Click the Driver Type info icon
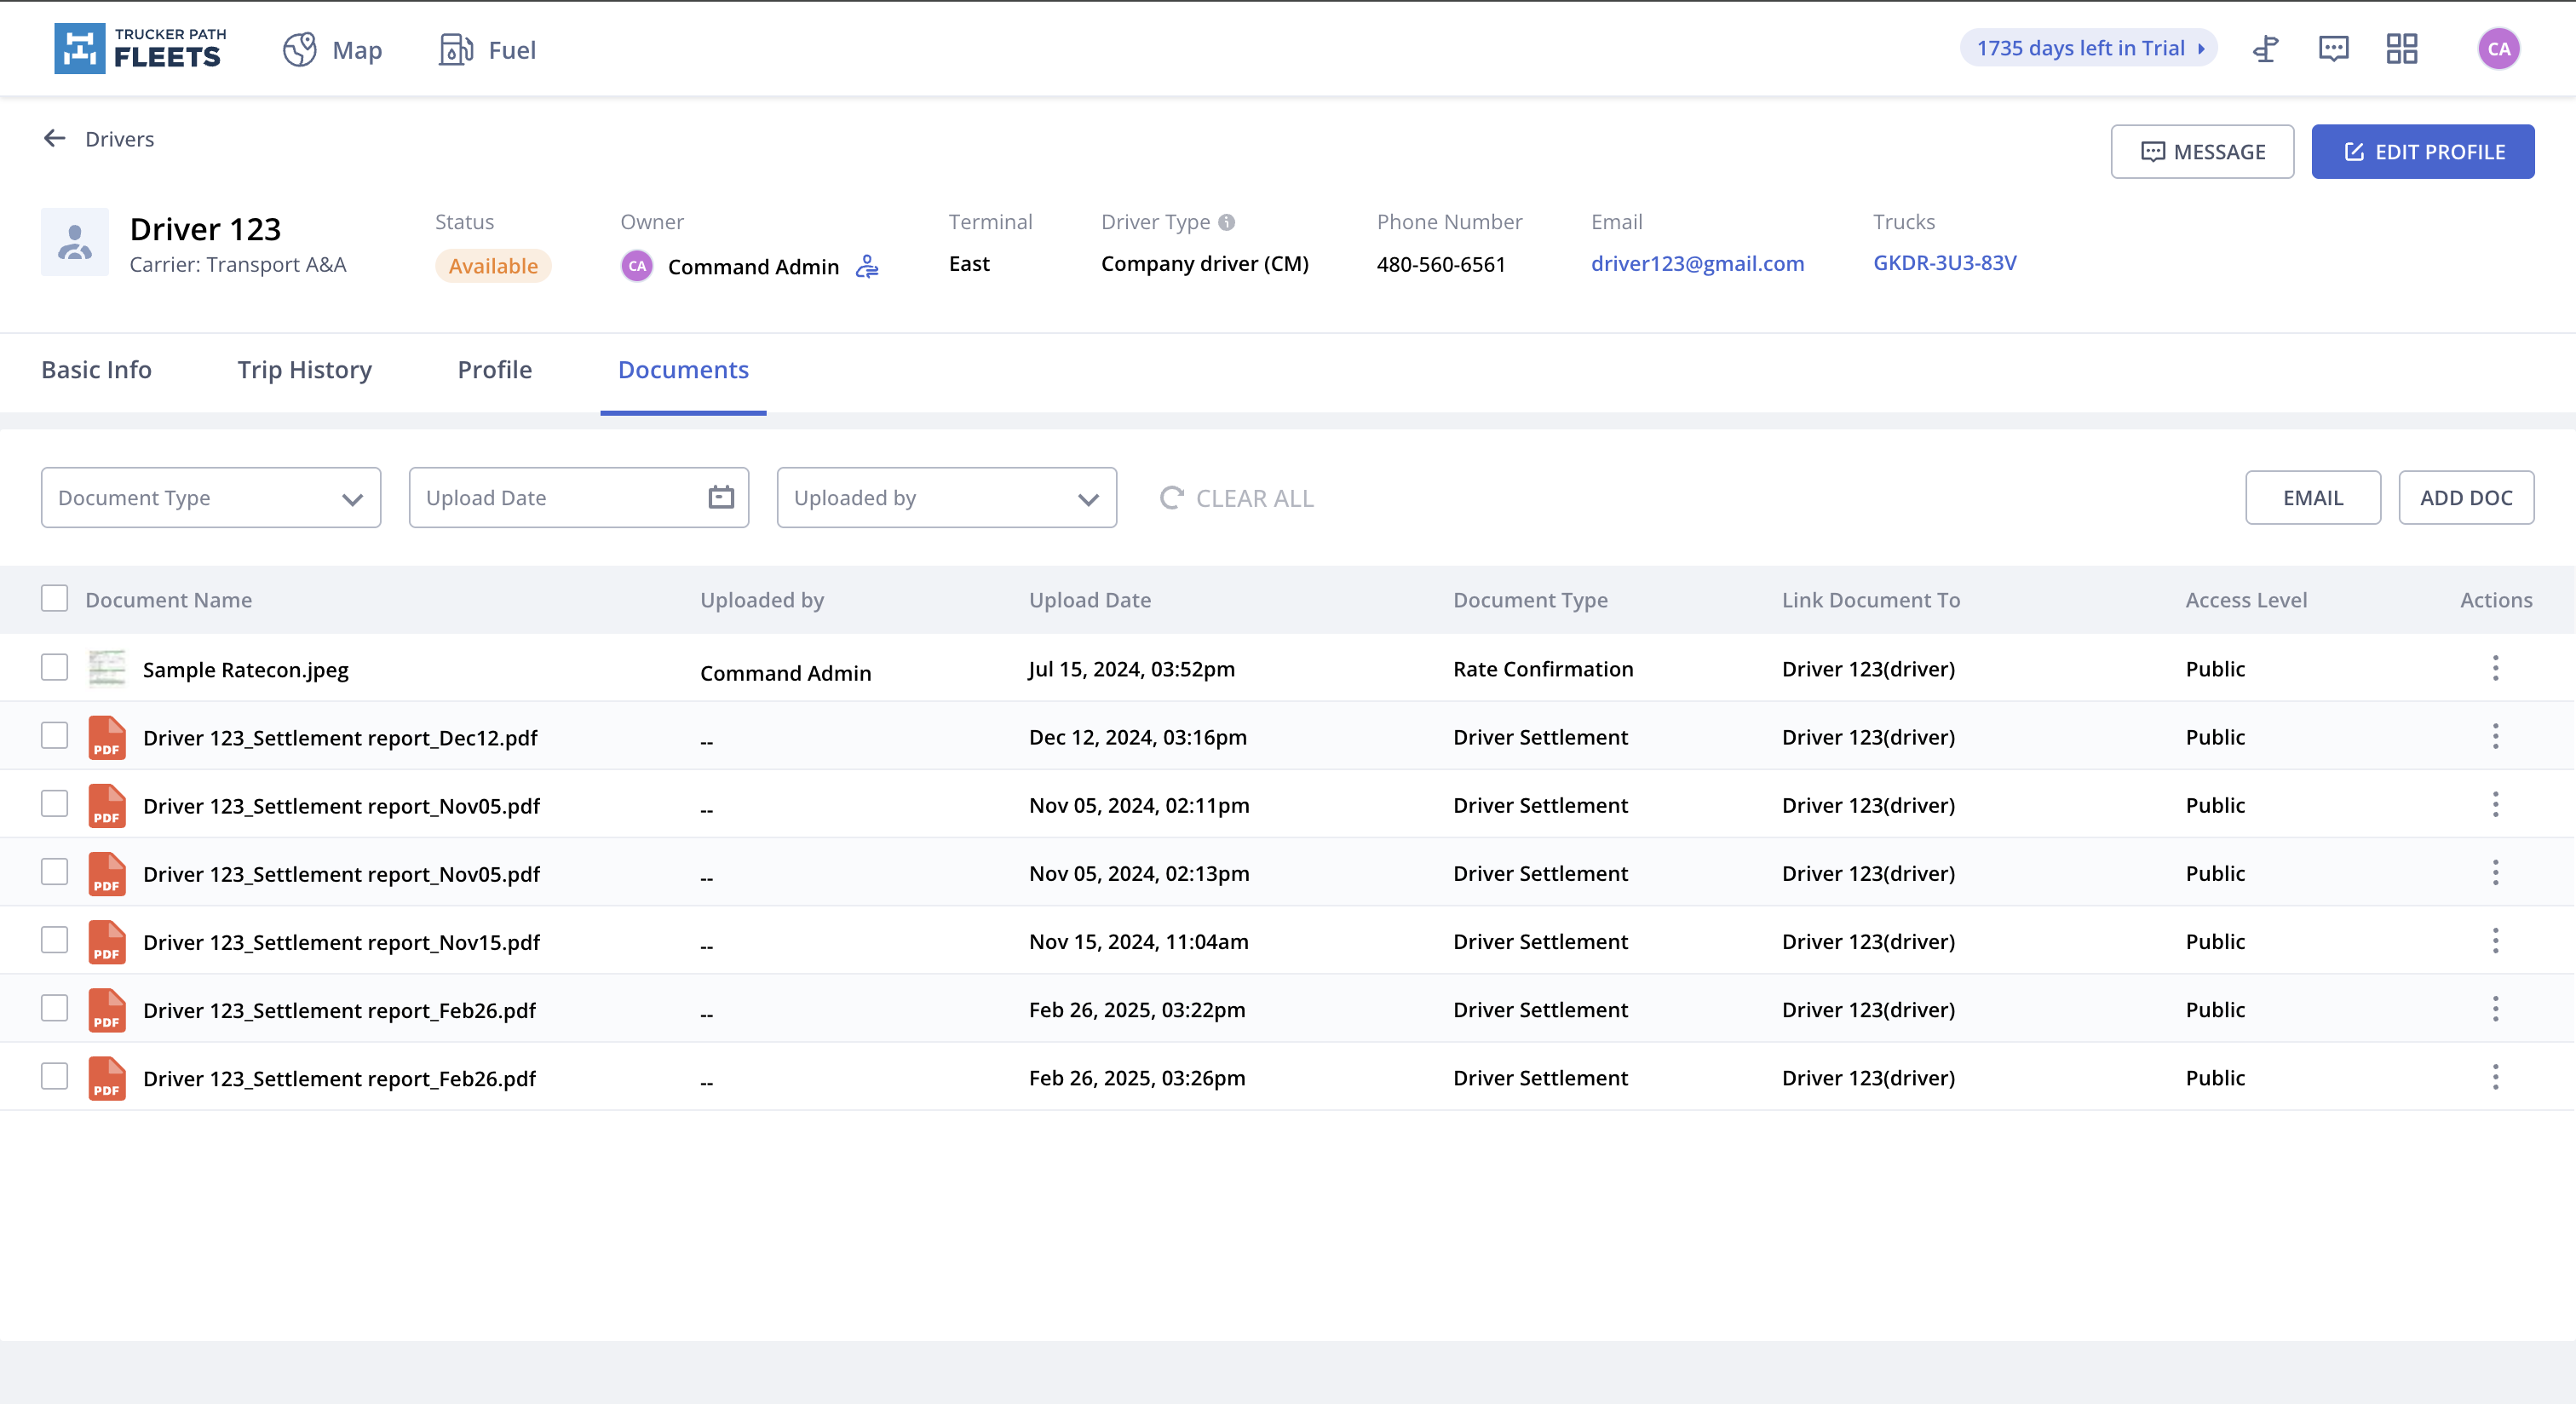This screenshot has width=2576, height=1404. pos(1226,222)
